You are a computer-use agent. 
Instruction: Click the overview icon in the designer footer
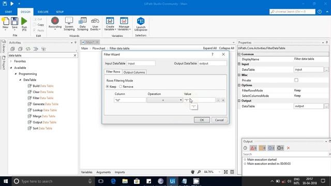[x=232, y=172]
